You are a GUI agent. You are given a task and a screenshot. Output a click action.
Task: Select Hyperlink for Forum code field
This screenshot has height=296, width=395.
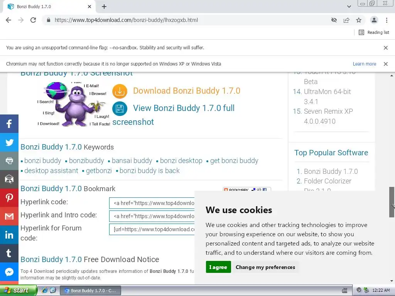coord(152,229)
